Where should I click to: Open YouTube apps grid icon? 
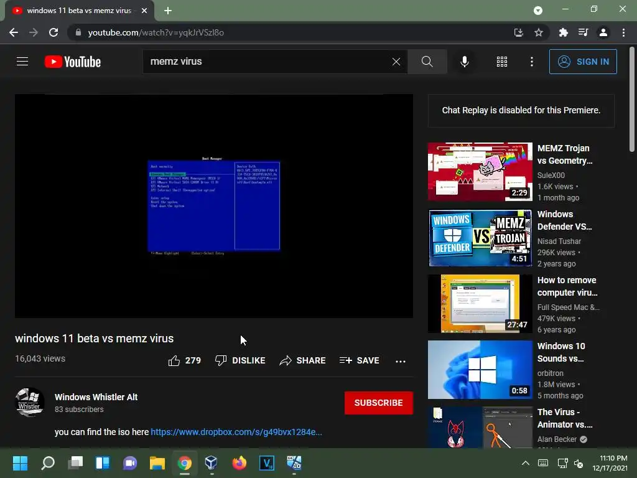point(502,62)
